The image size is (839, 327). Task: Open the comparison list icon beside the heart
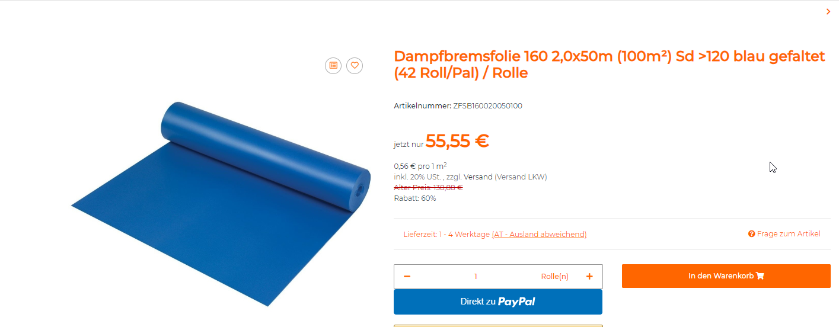coord(333,65)
